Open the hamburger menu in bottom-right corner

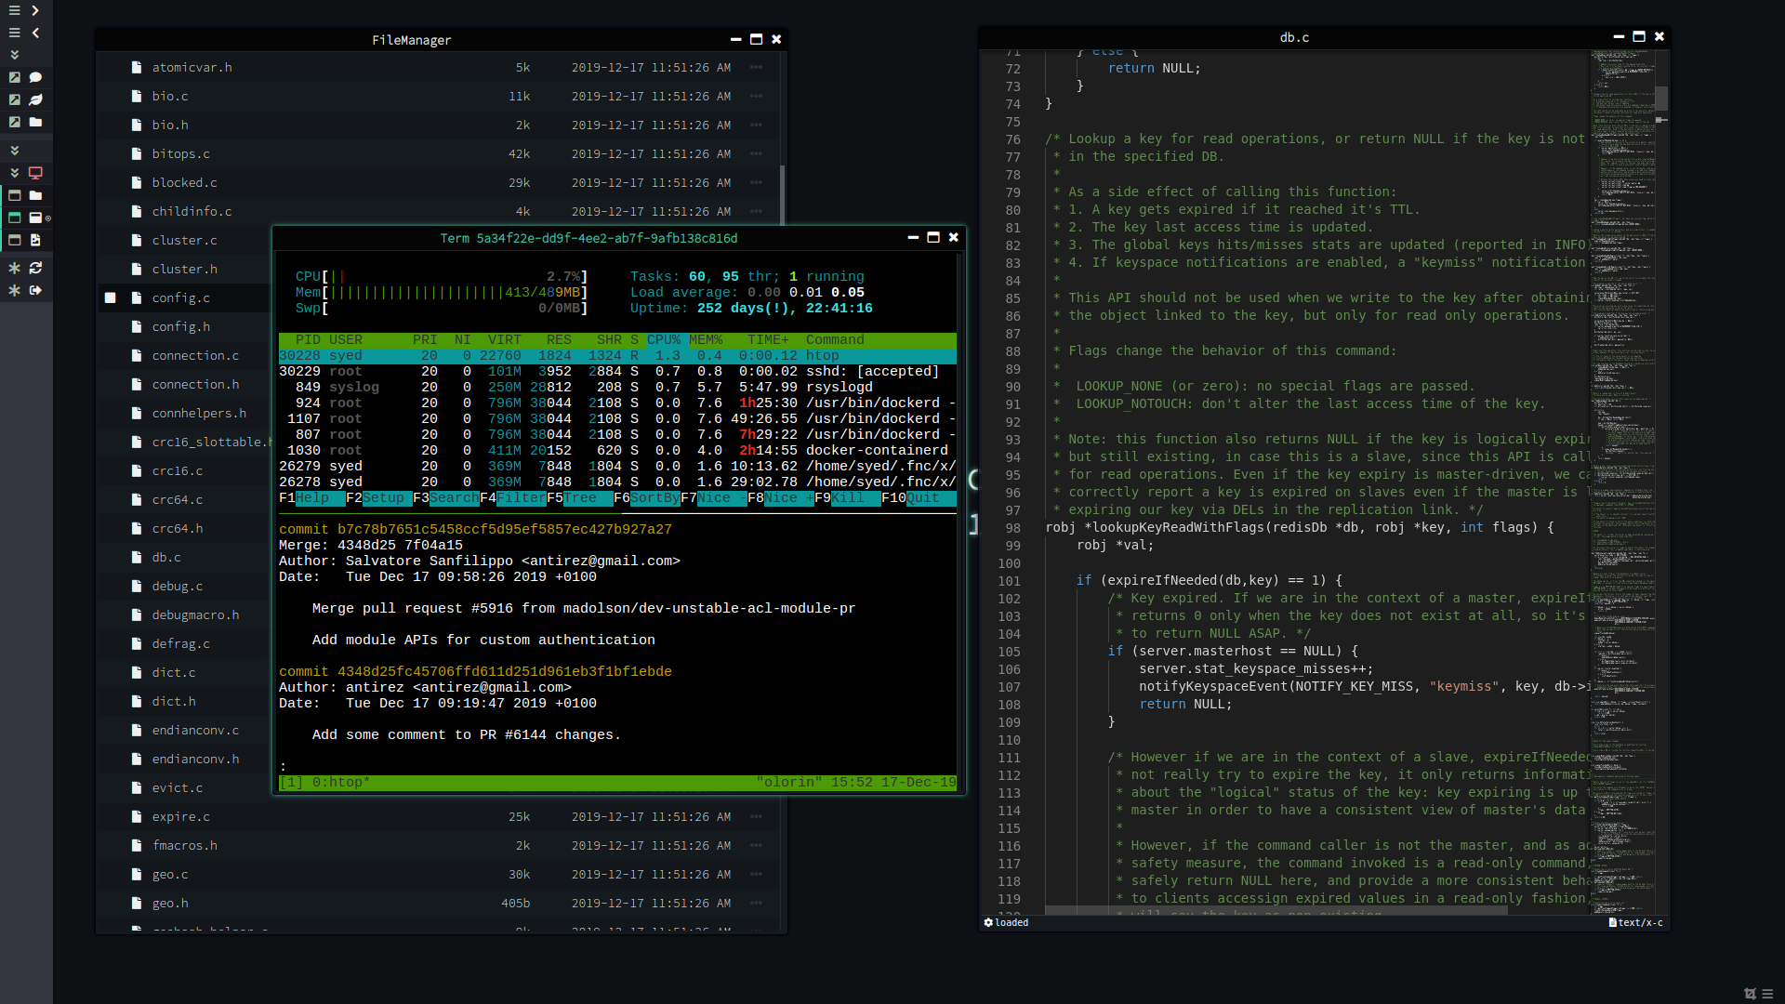click(x=1767, y=994)
